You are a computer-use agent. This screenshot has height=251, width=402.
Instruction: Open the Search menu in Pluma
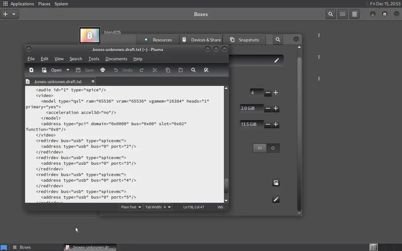tap(76, 59)
